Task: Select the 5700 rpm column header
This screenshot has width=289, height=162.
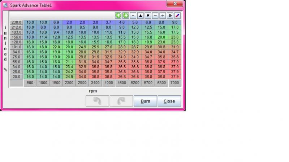Action: click(148, 83)
